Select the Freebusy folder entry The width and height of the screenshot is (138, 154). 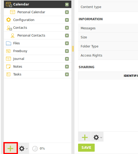[38, 51]
